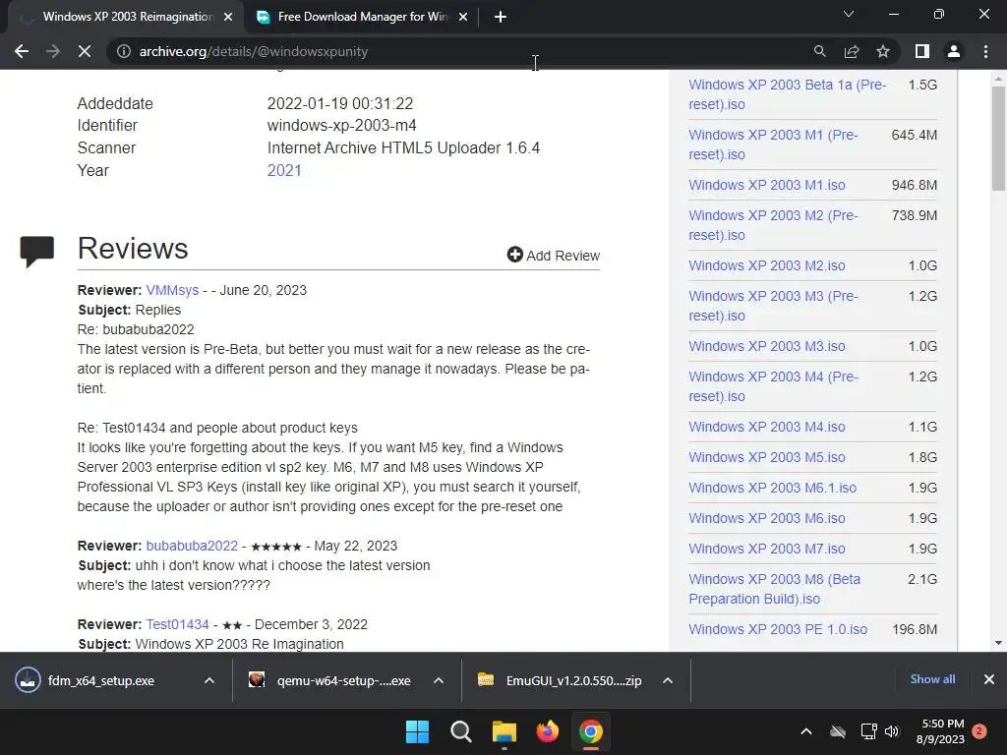Click the address bar search icon
The height and width of the screenshot is (755, 1007).
(x=819, y=51)
